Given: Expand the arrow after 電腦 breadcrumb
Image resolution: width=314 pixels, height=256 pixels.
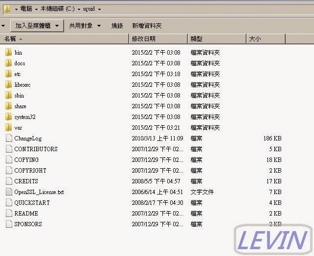Looking at the screenshot, I should coord(37,9).
